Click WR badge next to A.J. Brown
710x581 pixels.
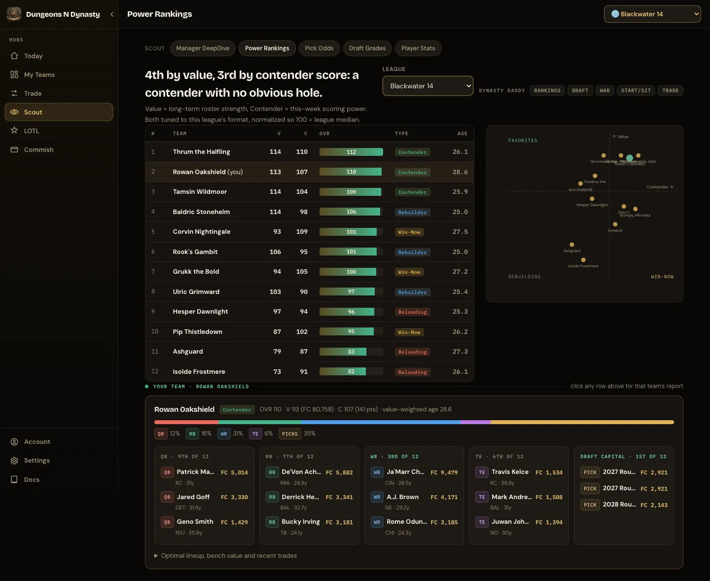pyautogui.click(x=377, y=497)
